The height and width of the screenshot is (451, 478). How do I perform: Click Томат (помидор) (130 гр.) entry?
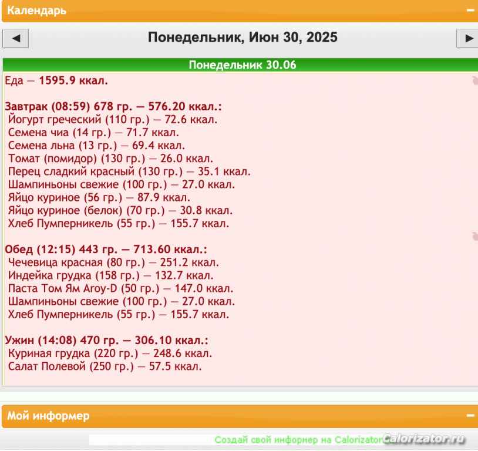110,159
